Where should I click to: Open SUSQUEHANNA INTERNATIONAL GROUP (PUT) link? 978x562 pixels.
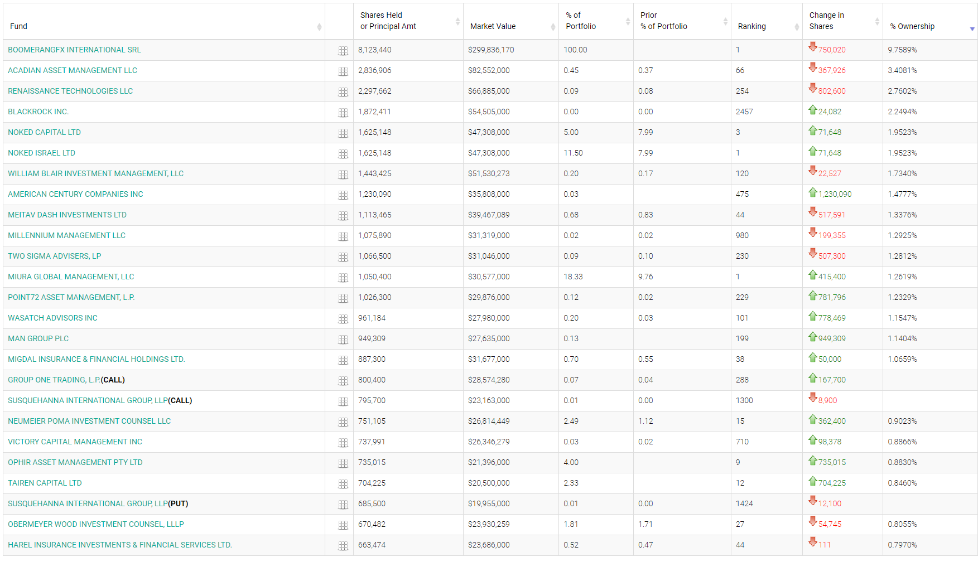tap(88, 503)
